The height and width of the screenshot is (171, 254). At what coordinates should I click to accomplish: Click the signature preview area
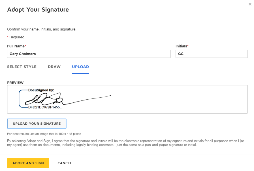(x=127, y=99)
